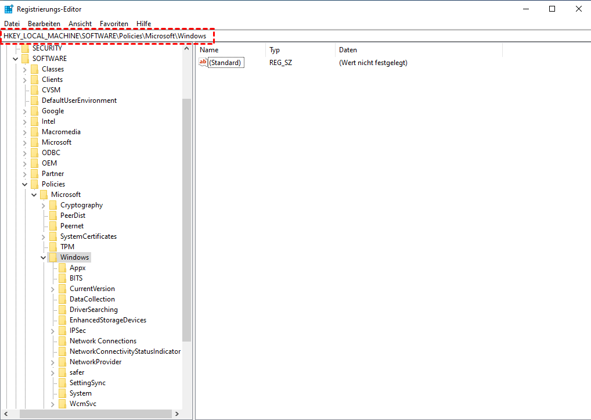Viewport: 591px width, 420px height.
Task: Select the Classes folder icon
Action: click(35, 69)
